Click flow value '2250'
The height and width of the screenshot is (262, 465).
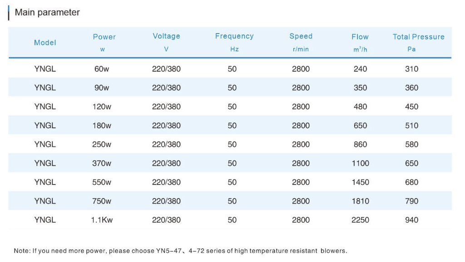tap(360, 220)
